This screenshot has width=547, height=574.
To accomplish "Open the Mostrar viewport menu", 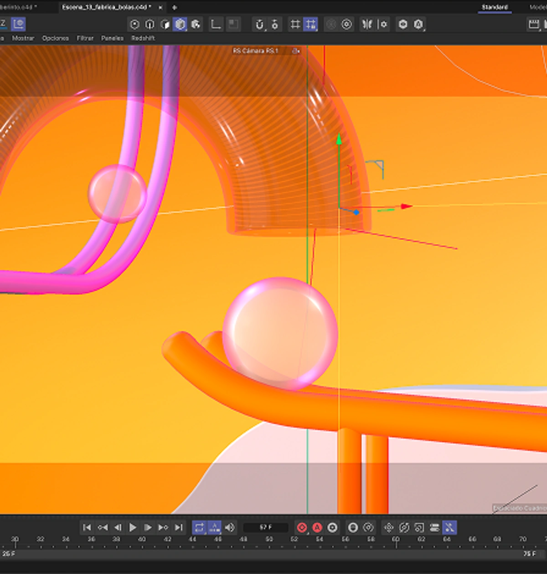I will click(23, 38).
